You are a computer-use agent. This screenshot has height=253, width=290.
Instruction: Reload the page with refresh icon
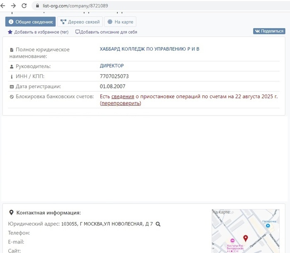(24, 6)
